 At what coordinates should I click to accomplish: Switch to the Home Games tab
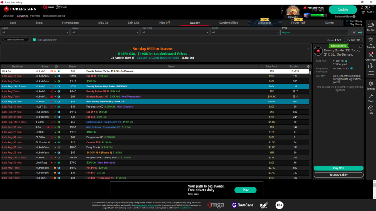71,23
